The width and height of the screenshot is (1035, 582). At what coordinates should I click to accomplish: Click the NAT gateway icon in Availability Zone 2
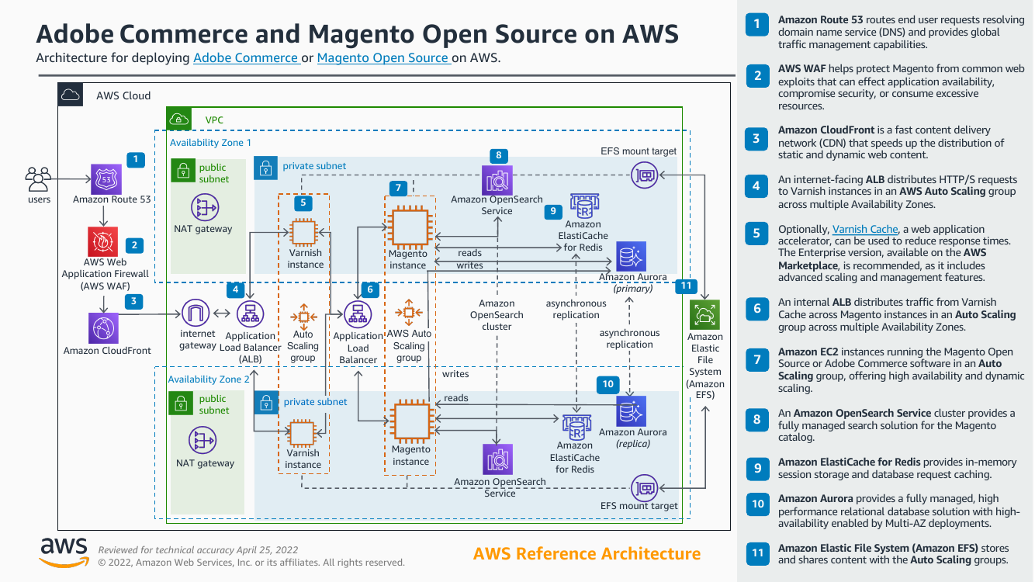coord(204,442)
